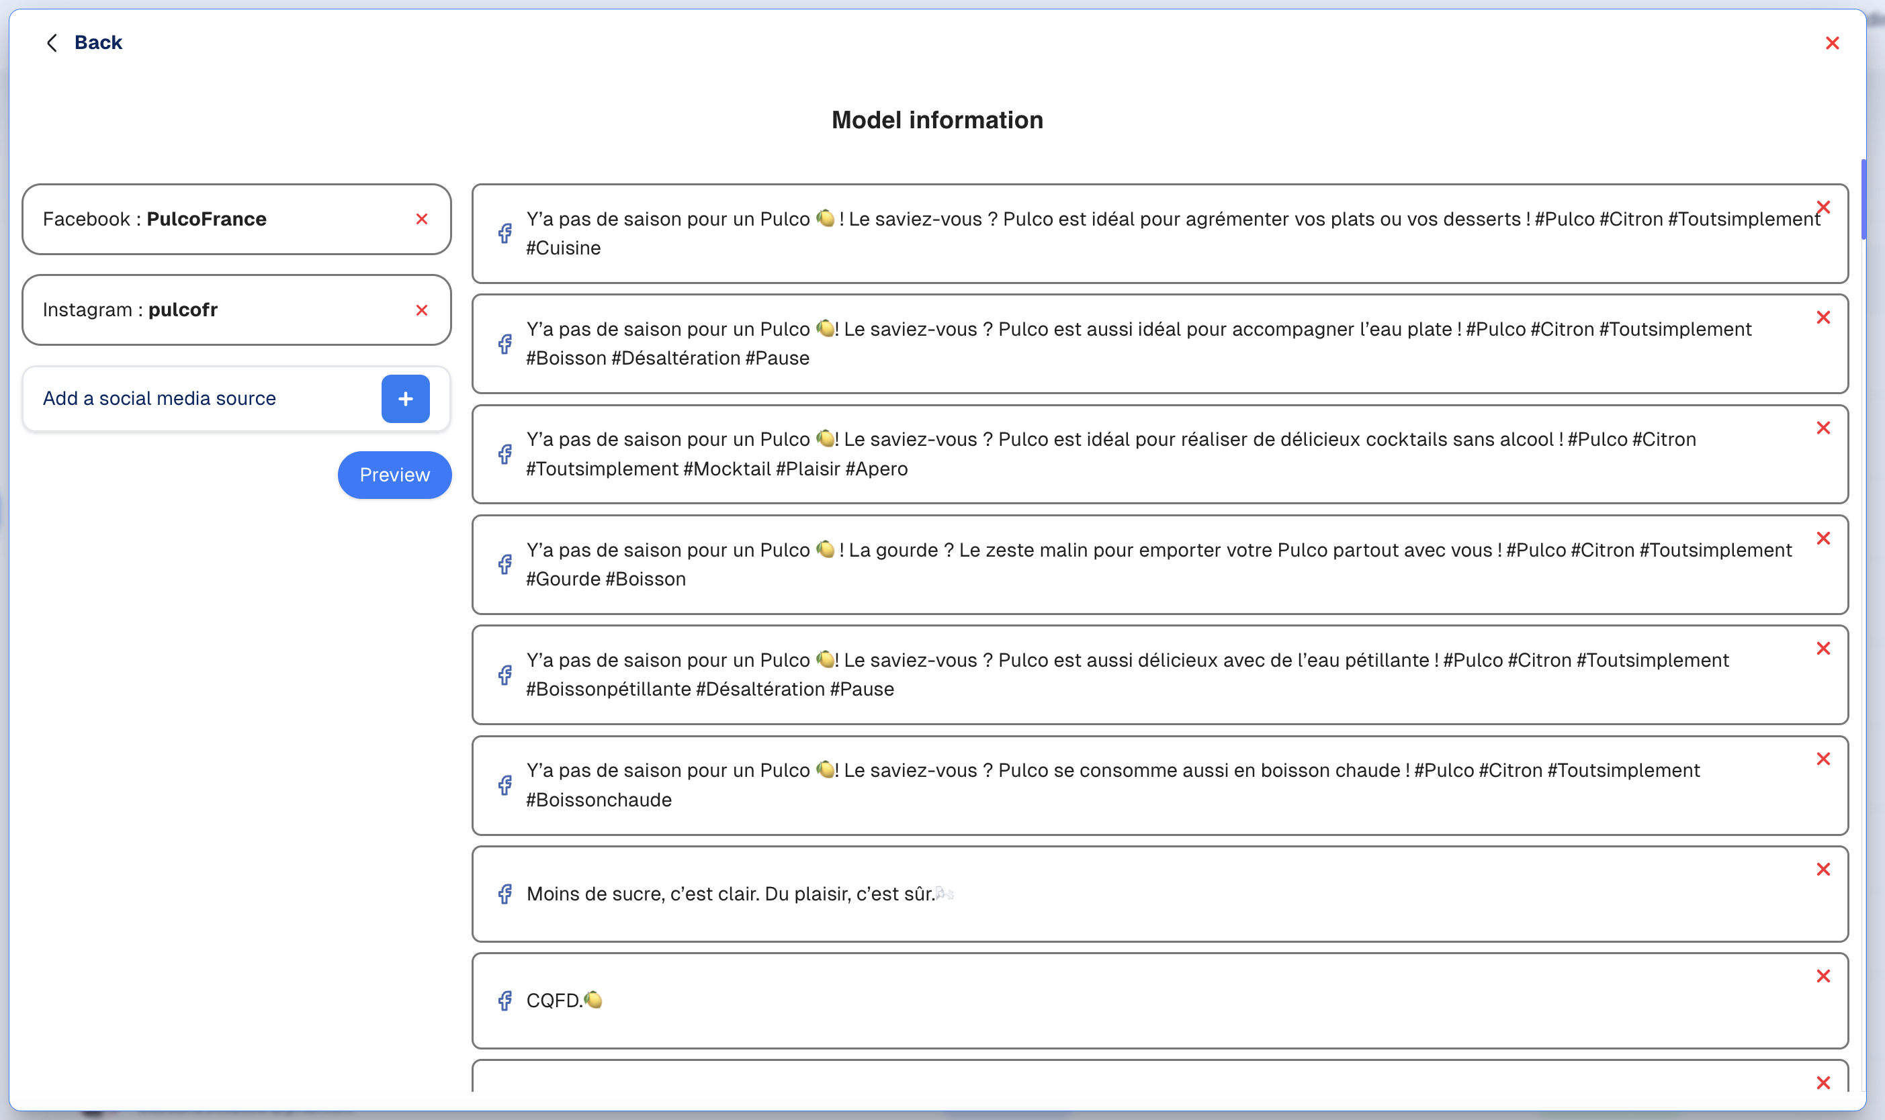Delete the cocktails sans alcool post
Screen dimensions: 1885x1120
[x=1823, y=428]
